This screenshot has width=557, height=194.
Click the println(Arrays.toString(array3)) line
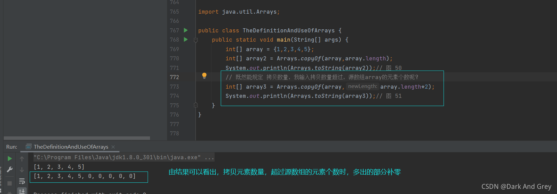301,96
